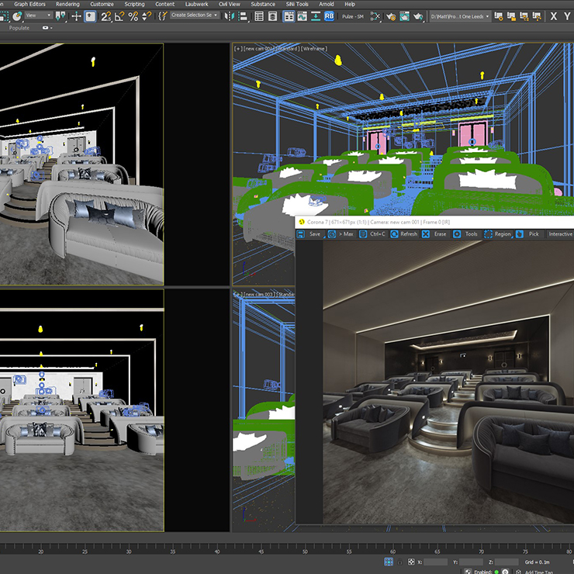Click the Render Production teapot icon
This screenshot has width=574, height=574.
pos(418,16)
